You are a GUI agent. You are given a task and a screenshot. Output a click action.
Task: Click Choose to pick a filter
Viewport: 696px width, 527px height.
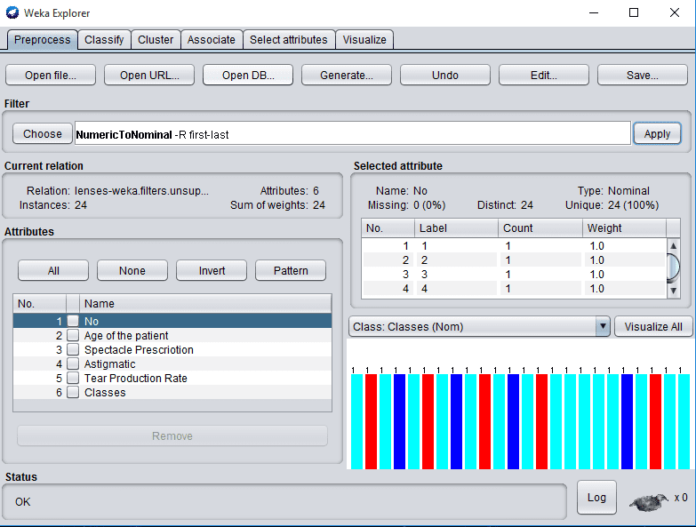click(42, 133)
